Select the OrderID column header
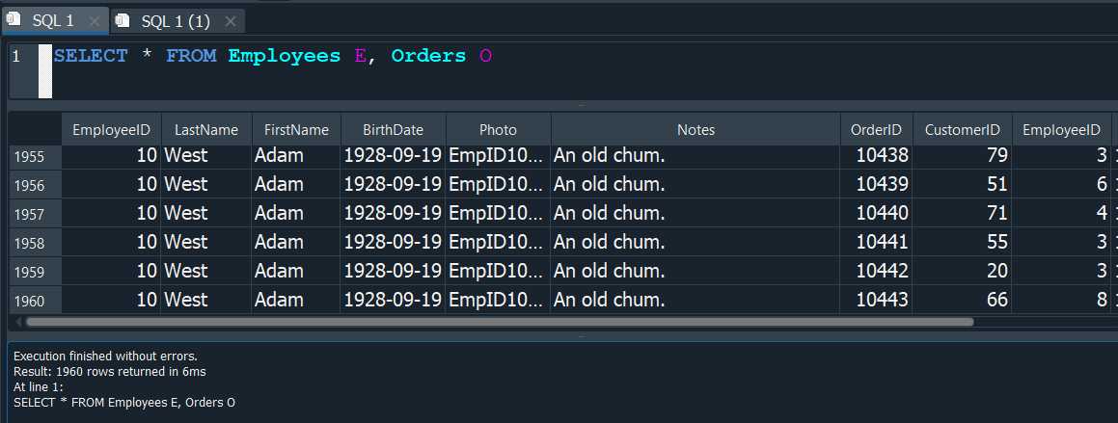Image resolution: width=1118 pixels, height=423 pixels. pyautogui.click(x=876, y=129)
